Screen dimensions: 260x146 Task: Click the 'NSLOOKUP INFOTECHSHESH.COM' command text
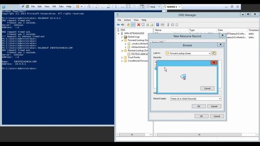click(55, 48)
